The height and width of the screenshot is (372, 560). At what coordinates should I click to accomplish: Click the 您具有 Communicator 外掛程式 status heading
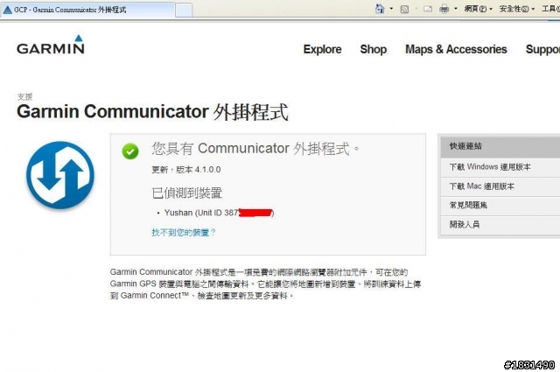[x=255, y=148]
